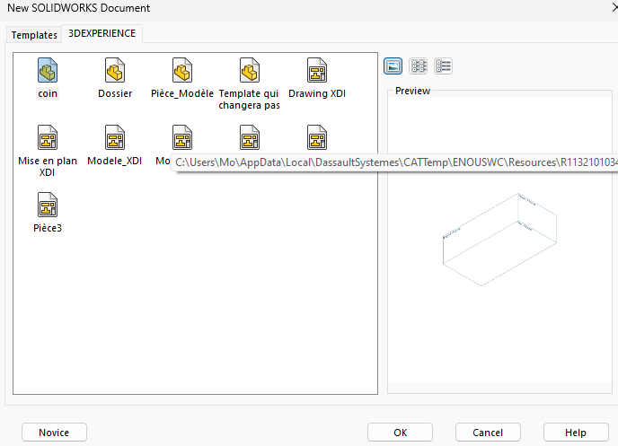Viewport: 618px width, 446px height.
Task: Select drawing template beneath 'Template qui changera pas'
Action: [250, 137]
